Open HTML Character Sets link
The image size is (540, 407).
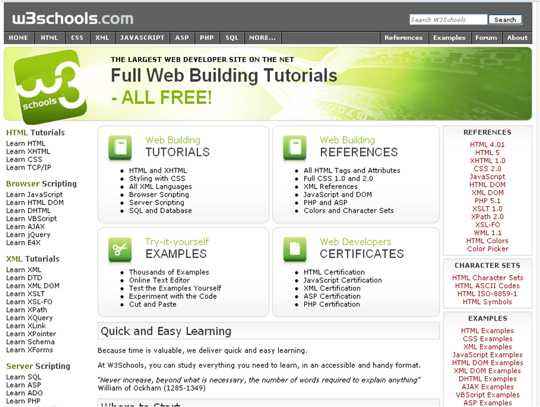pos(487,278)
